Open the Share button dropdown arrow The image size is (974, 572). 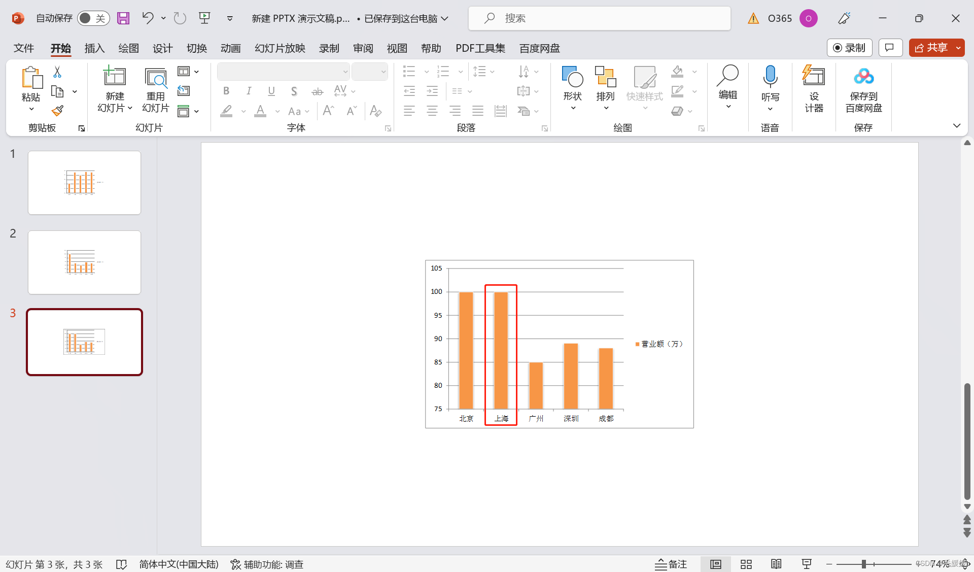click(958, 48)
